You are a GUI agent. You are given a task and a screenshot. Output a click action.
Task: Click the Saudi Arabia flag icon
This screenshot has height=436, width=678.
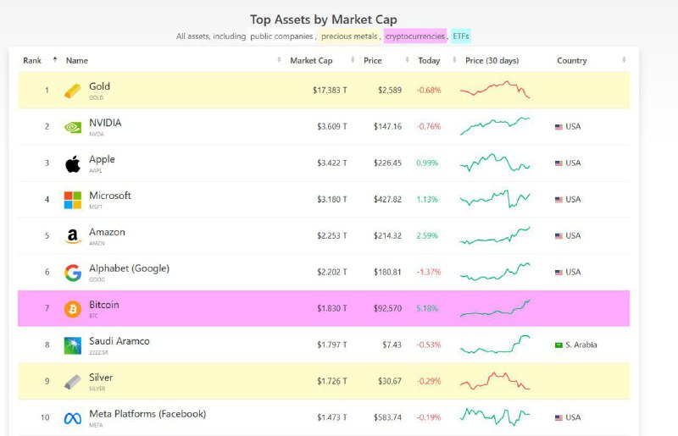click(x=559, y=345)
